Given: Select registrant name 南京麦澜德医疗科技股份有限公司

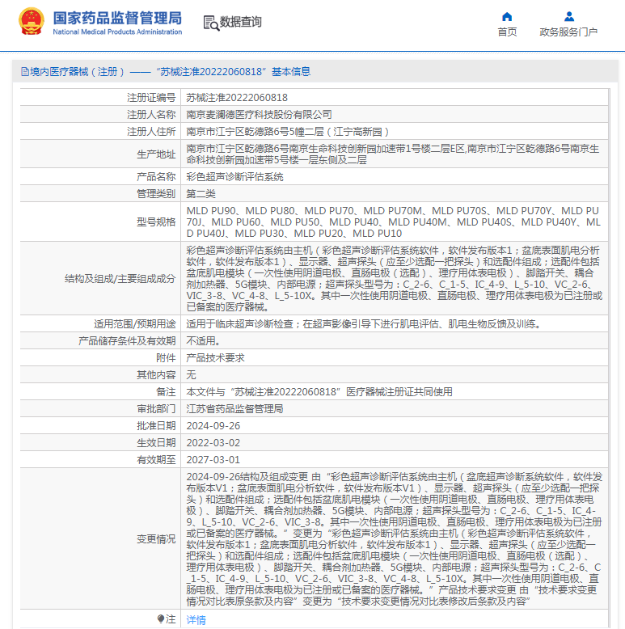Looking at the screenshot, I should click(259, 115).
